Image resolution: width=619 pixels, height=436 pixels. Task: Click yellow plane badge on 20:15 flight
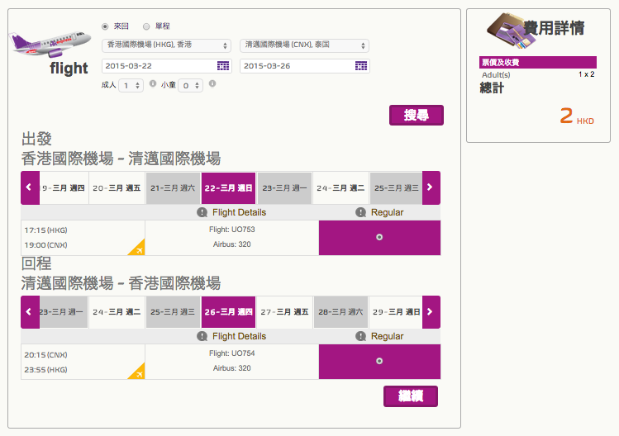click(139, 373)
